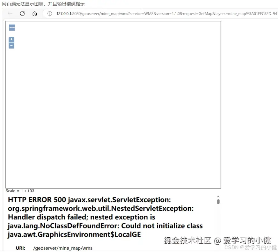This screenshot has width=278, height=252.
Task: Open the browser home page icon
Action: [x=34, y=13]
